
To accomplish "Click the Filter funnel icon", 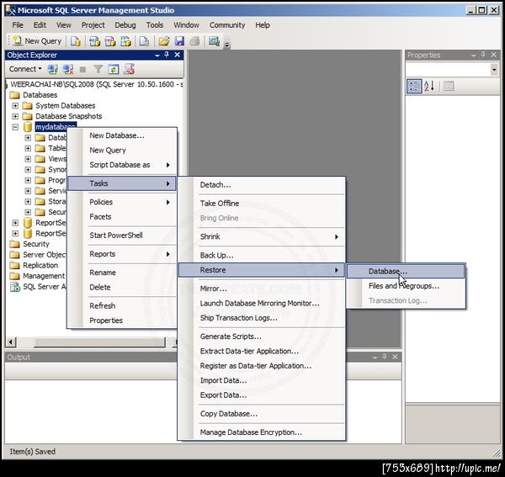I will (98, 69).
